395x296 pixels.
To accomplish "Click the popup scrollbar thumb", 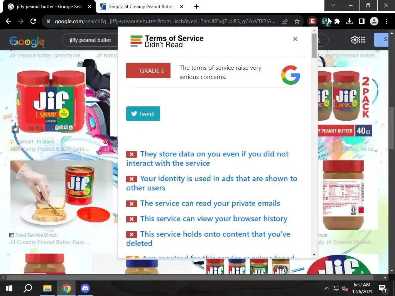I will (x=314, y=46).
